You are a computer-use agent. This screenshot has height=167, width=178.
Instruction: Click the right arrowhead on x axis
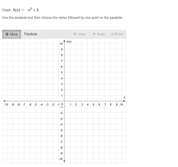(124, 101)
